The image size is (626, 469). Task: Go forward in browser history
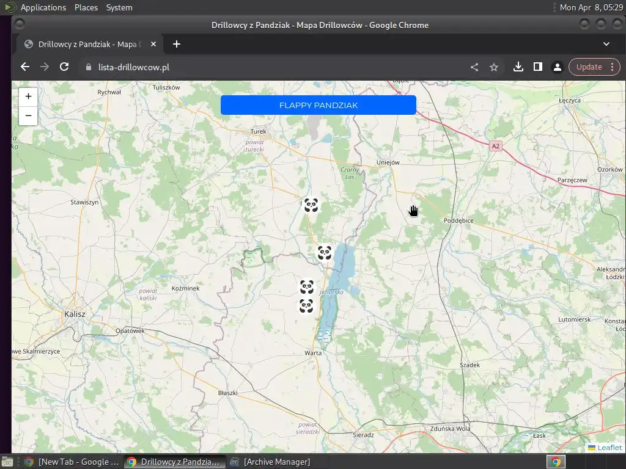click(44, 67)
